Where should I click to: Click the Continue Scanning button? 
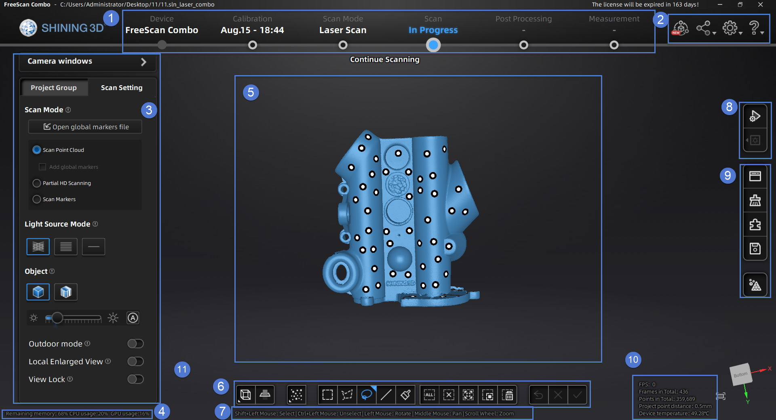[384, 59]
